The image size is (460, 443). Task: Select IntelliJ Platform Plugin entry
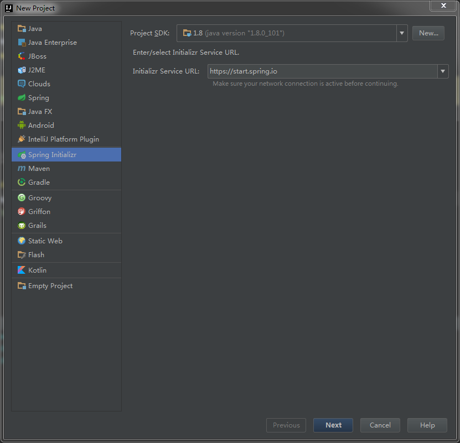[66, 139]
